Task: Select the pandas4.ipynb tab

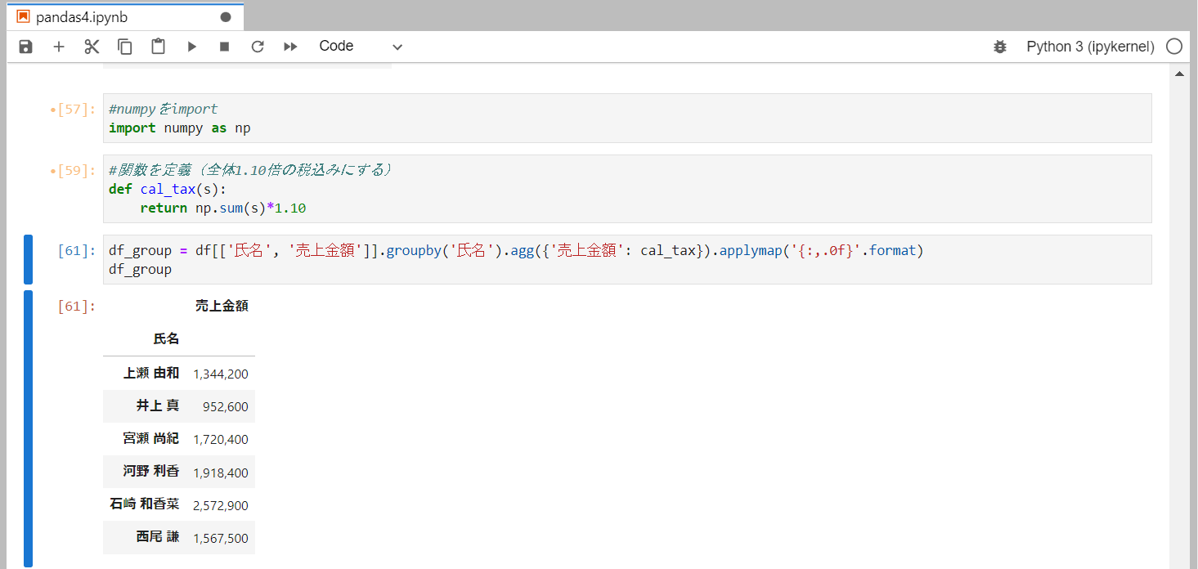Action: coord(124,17)
